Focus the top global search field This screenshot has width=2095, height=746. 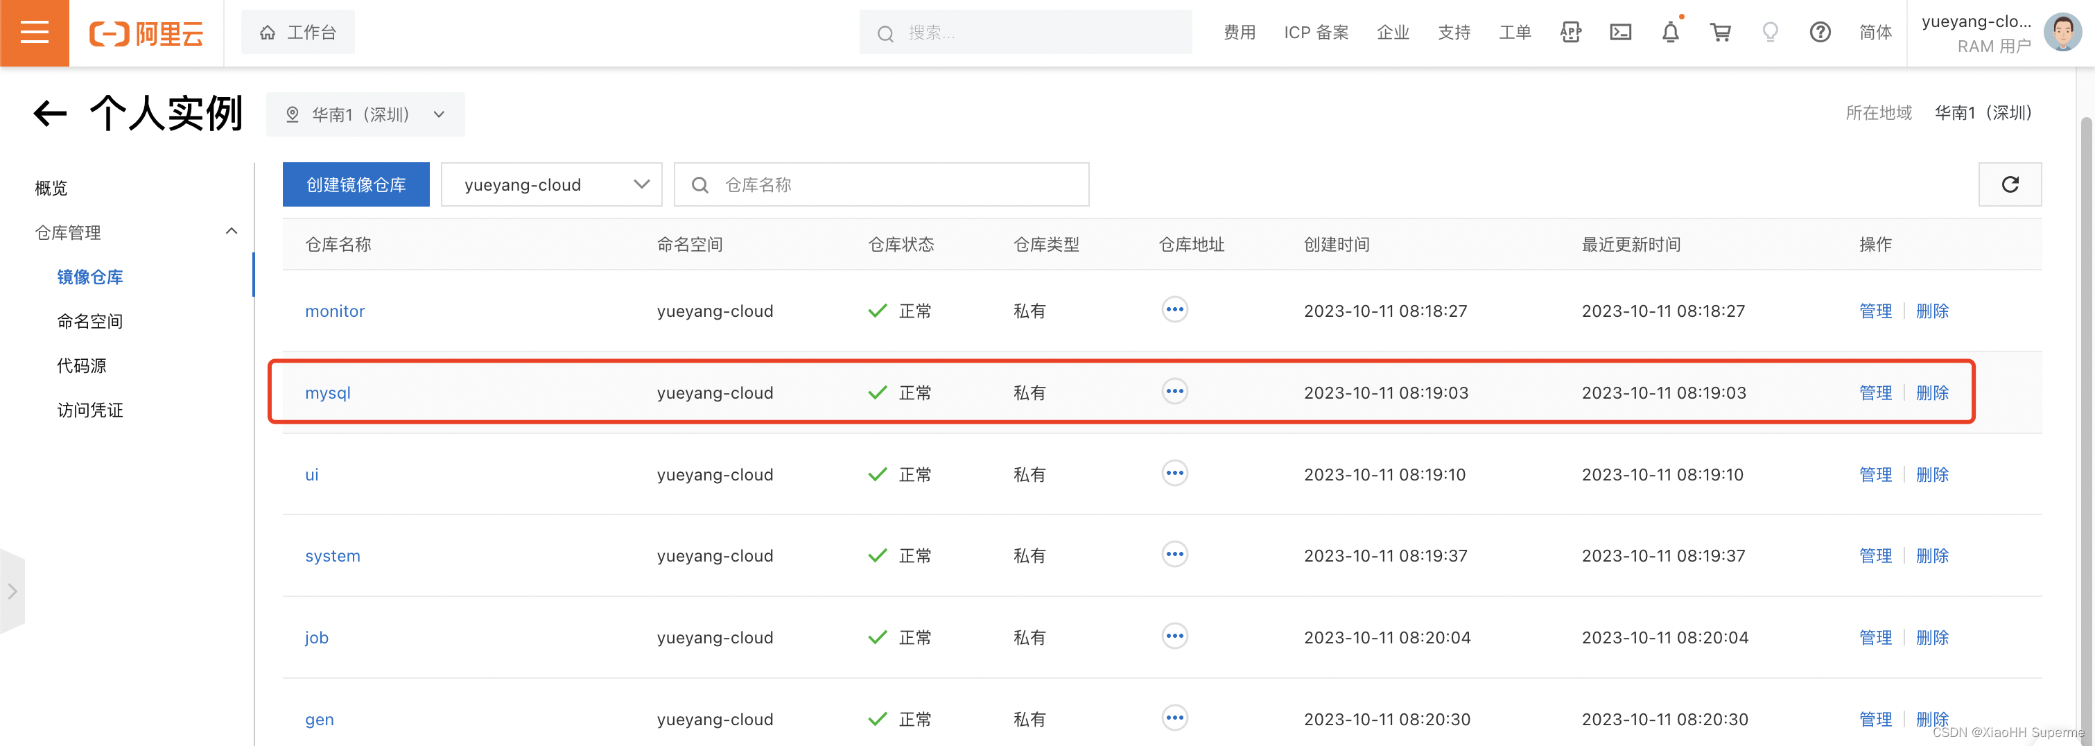1025,33
